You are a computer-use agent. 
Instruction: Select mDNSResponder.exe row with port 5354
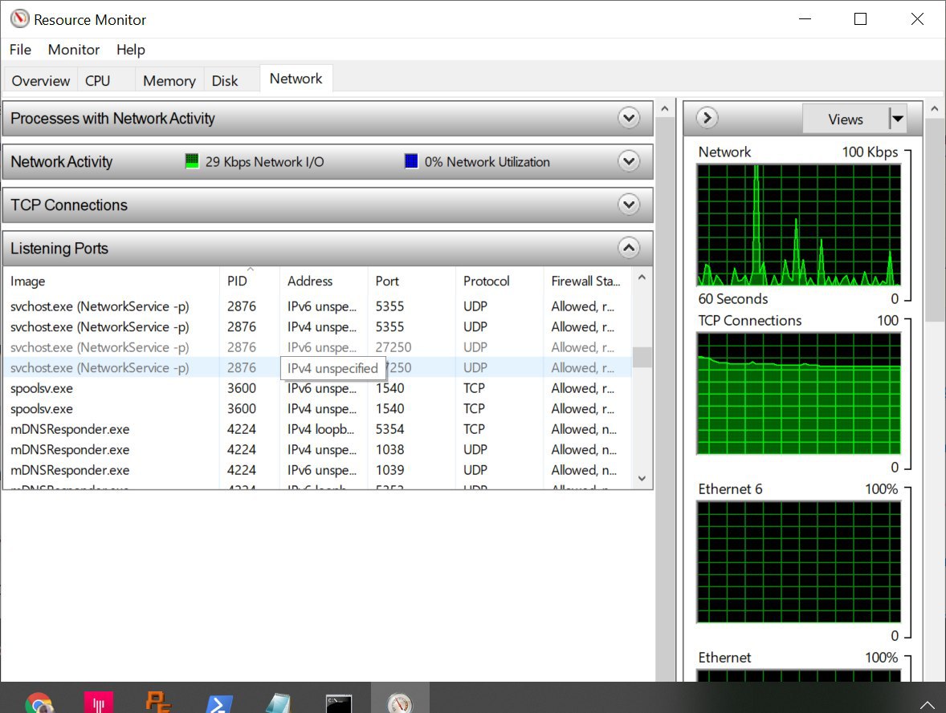[317, 429]
